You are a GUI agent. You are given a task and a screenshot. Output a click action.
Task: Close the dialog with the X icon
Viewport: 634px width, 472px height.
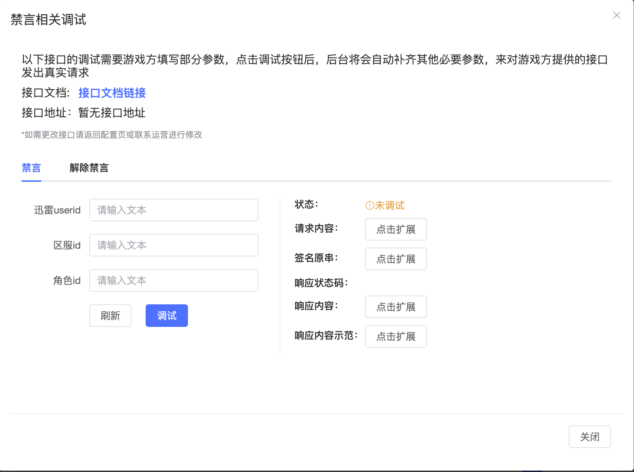pos(616,15)
